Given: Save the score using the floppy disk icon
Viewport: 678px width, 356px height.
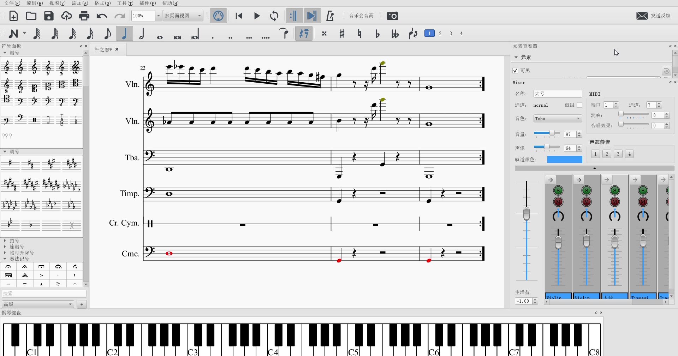Looking at the screenshot, I should click(x=49, y=16).
